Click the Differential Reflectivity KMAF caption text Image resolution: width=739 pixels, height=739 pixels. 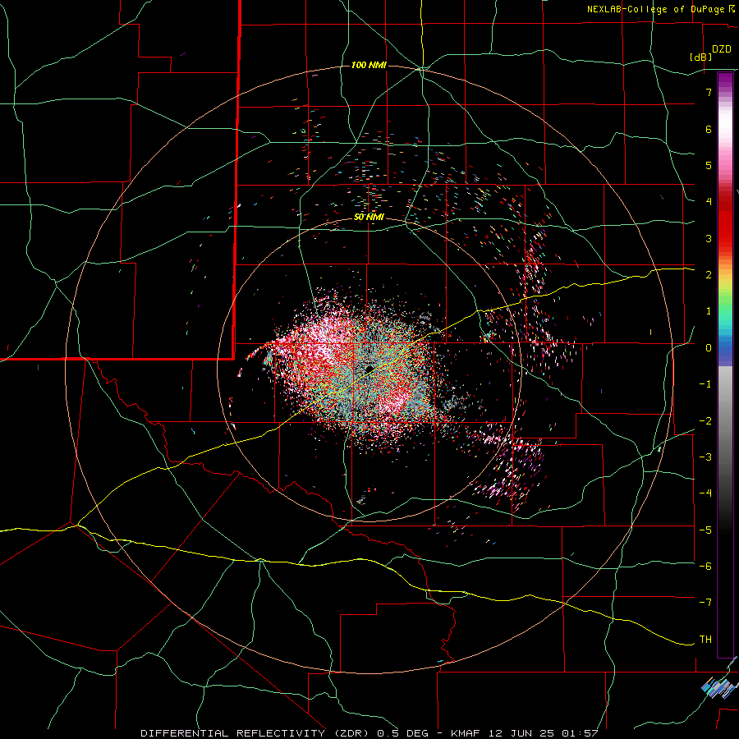pos(369,733)
